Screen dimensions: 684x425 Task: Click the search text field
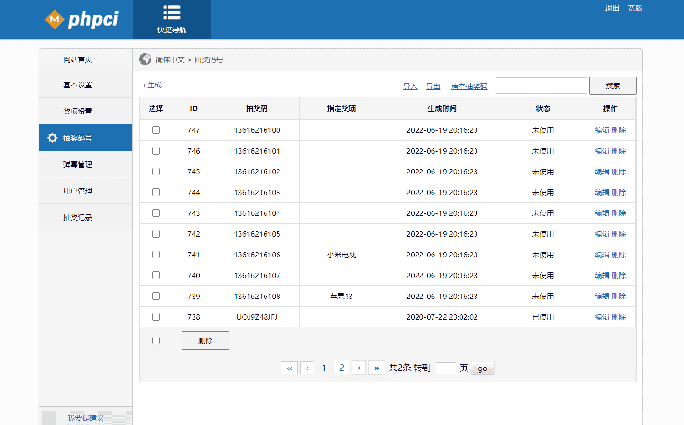pos(541,85)
